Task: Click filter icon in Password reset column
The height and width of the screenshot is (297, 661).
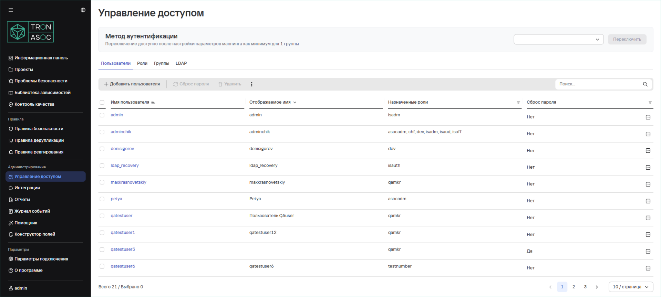Action: [x=650, y=103]
